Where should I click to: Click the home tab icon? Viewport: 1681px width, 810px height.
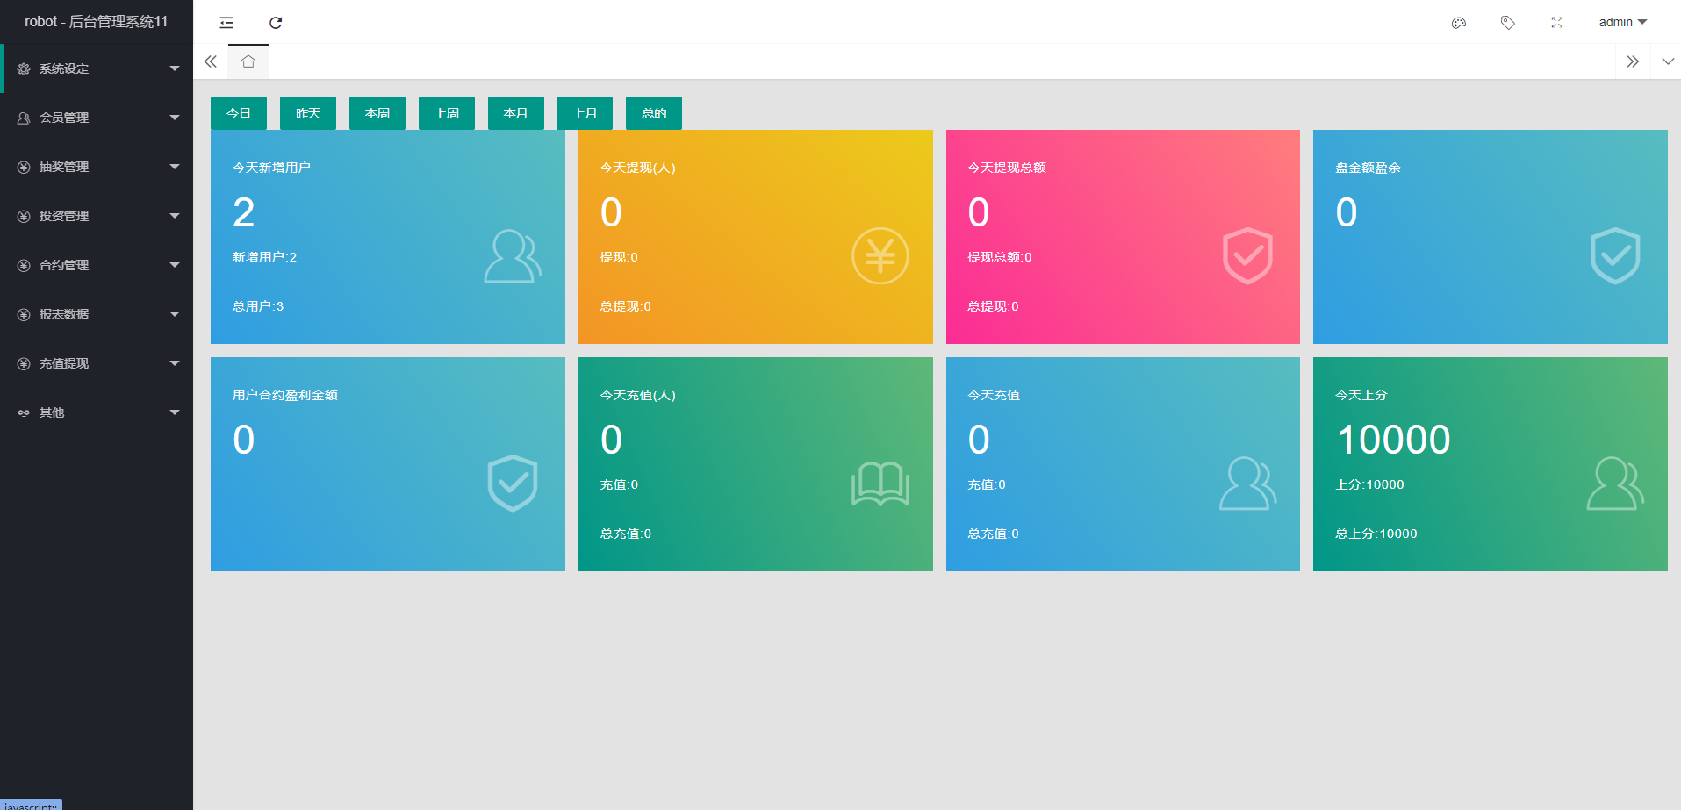[x=248, y=61]
